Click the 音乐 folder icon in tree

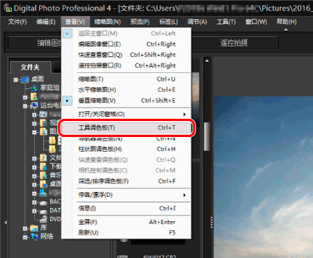(x=43, y=176)
